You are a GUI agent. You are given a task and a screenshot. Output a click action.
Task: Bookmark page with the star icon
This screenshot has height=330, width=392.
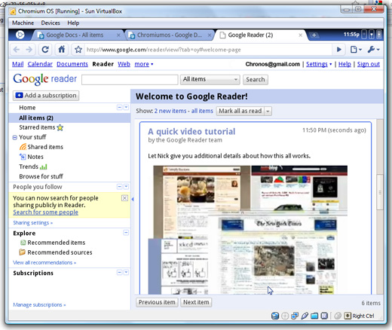point(78,50)
